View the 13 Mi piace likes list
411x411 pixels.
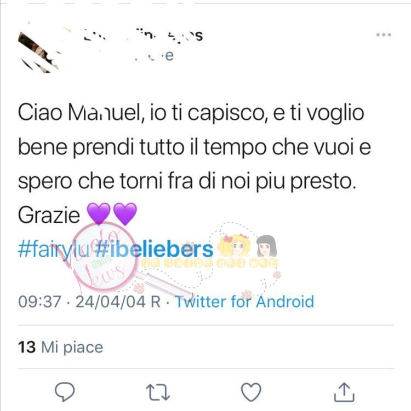(x=60, y=347)
